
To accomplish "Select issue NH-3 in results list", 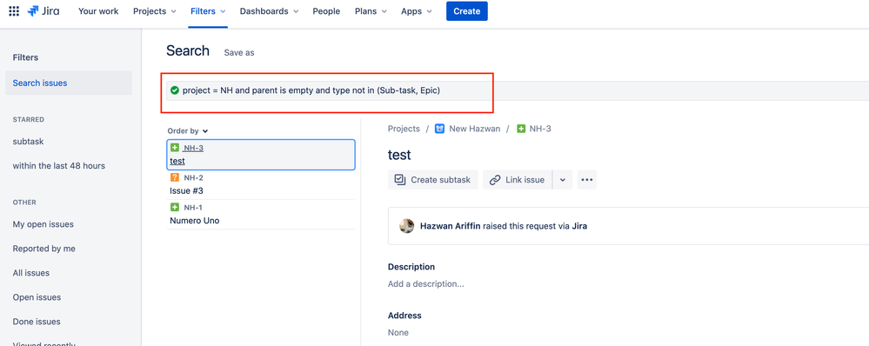I will [x=260, y=155].
